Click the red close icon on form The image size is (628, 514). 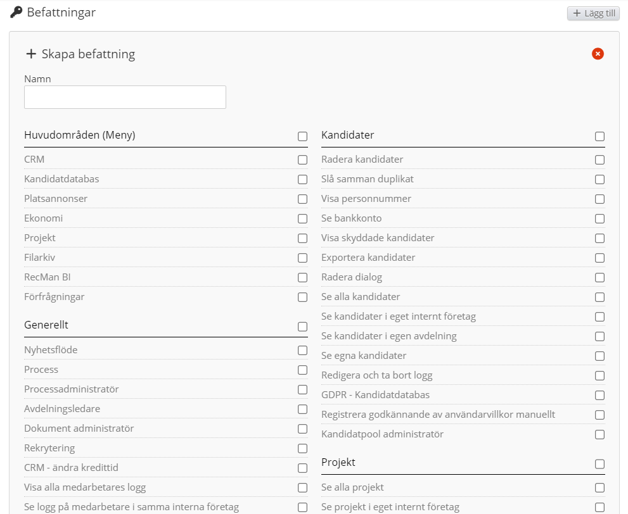point(598,54)
